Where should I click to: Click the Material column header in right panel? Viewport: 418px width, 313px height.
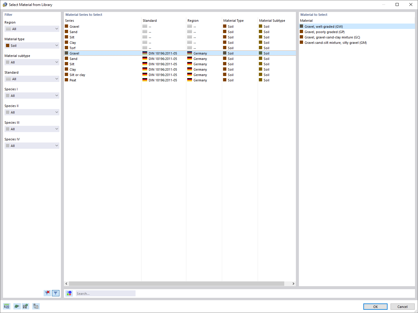(357, 21)
